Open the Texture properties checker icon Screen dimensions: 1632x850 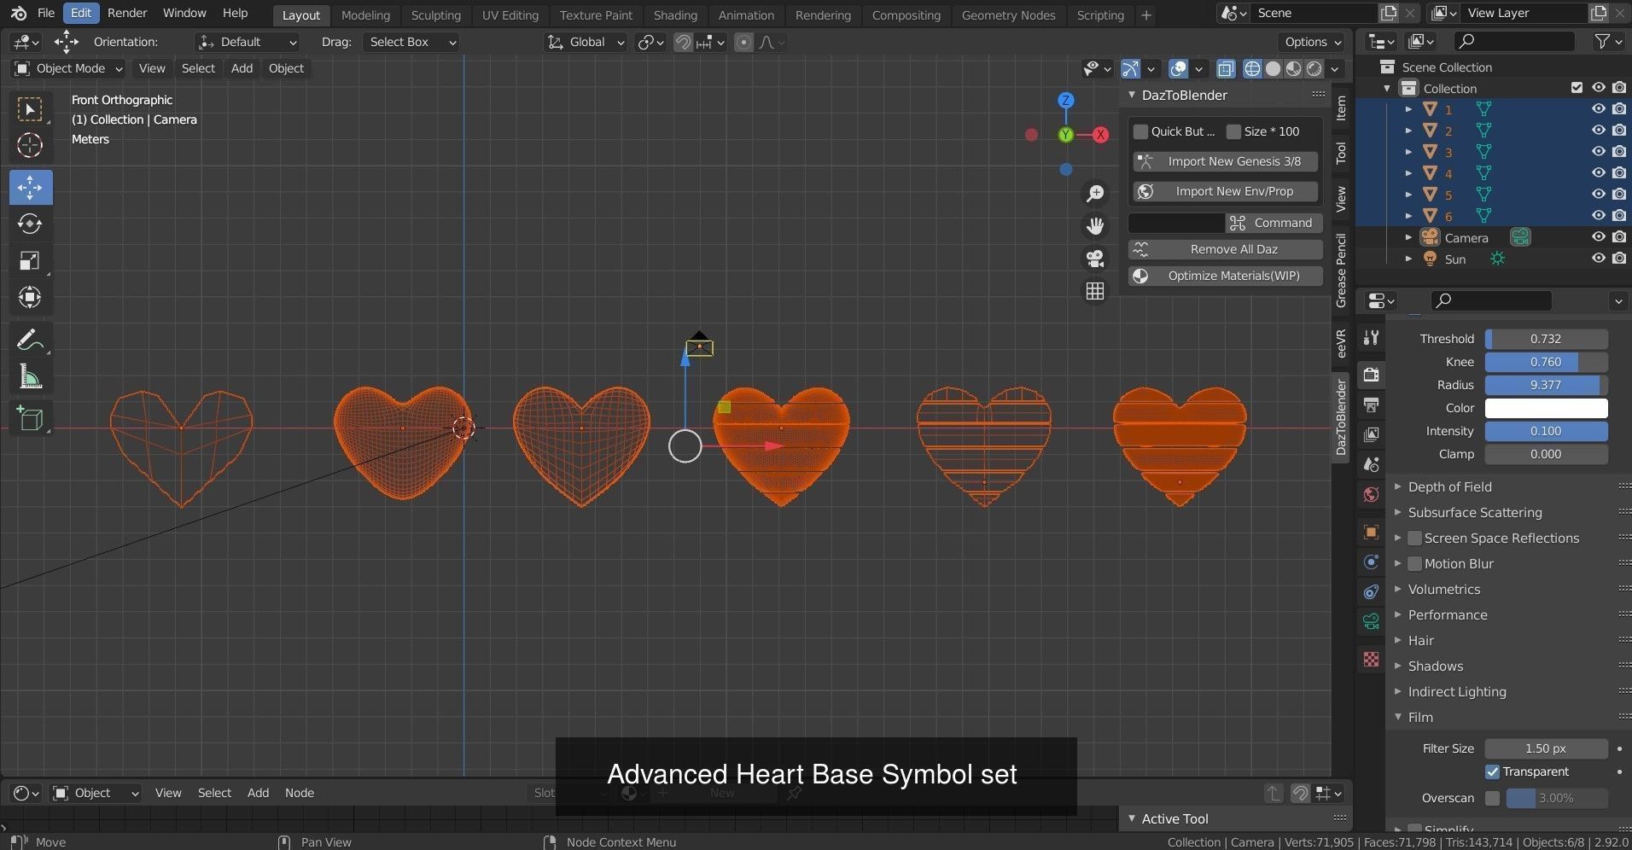click(x=1371, y=659)
